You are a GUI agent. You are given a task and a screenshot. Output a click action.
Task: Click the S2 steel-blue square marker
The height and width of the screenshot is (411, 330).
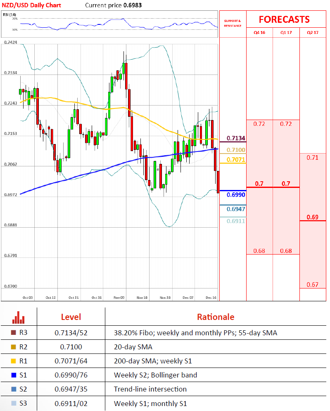(x=14, y=389)
